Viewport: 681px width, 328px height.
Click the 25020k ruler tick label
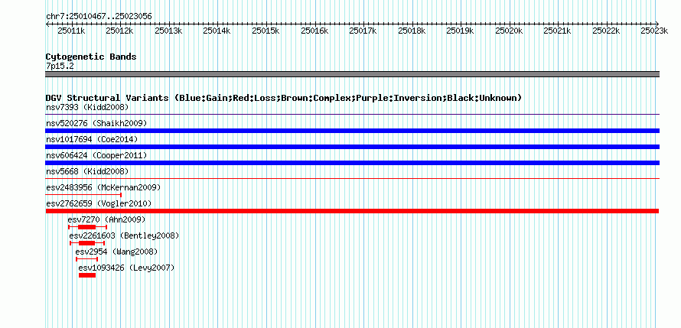coord(510,31)
